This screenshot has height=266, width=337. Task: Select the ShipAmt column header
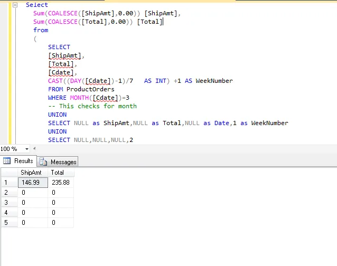click(33, 173)
